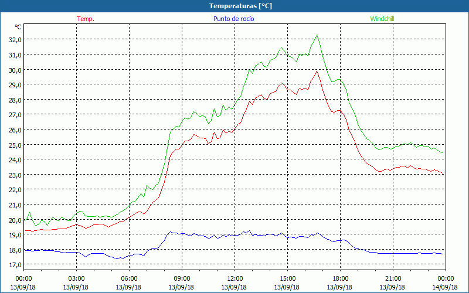Click the red Temp. peak near 30

(x=317, y=71)
